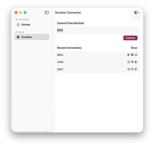Click the triangle icon beside Scenes
154x147 pixels.
click(18, 25)
